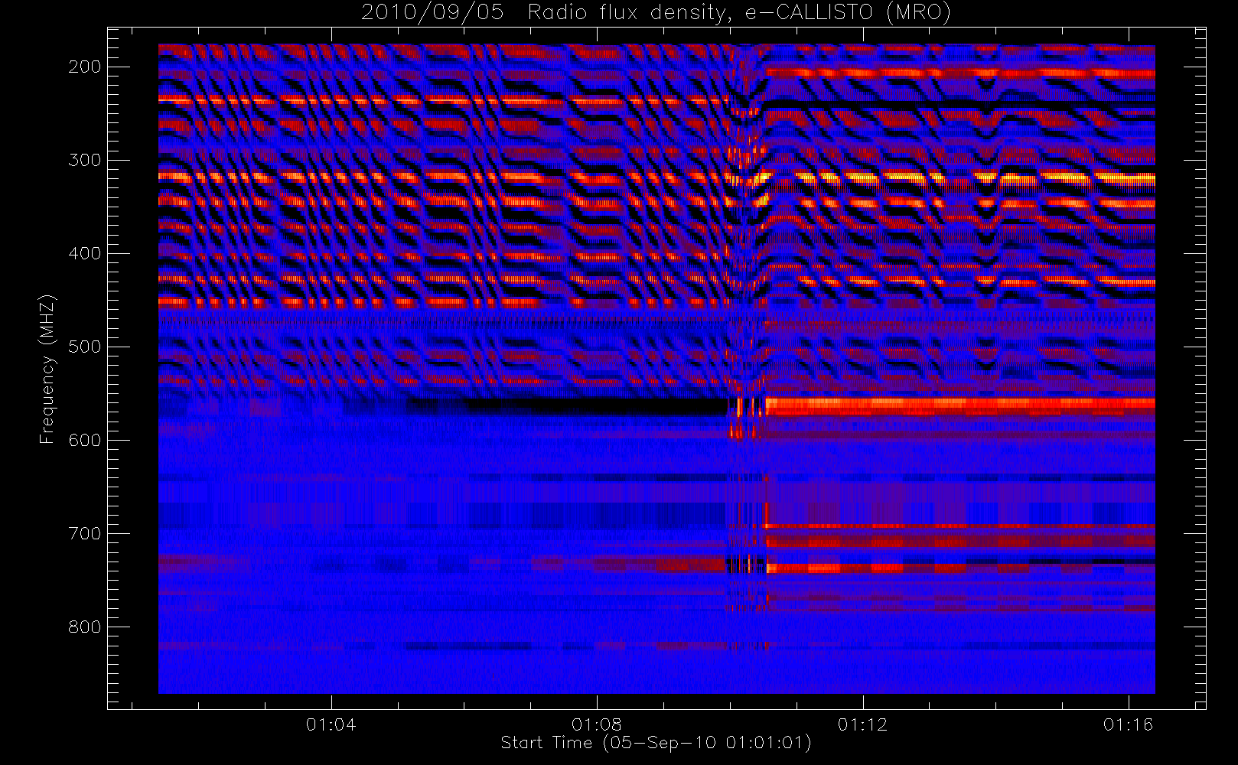
Task: Click the 400 frequency tick label
Action: [84, 253]
